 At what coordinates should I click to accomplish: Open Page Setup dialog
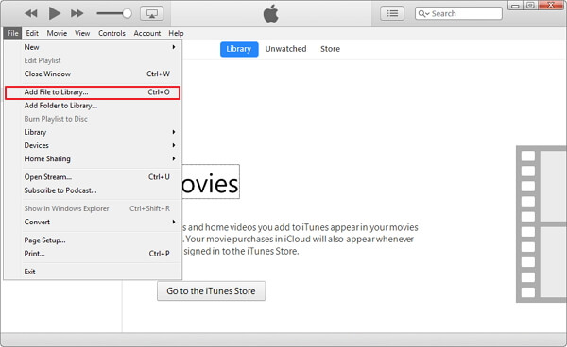tap(93, 240)
